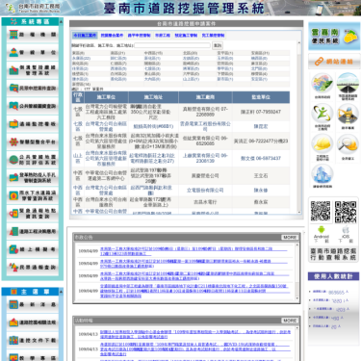Open 線上模擬考 from the sidebar
The width and height of the screenshot is (361, 361).
coord(33,249)
